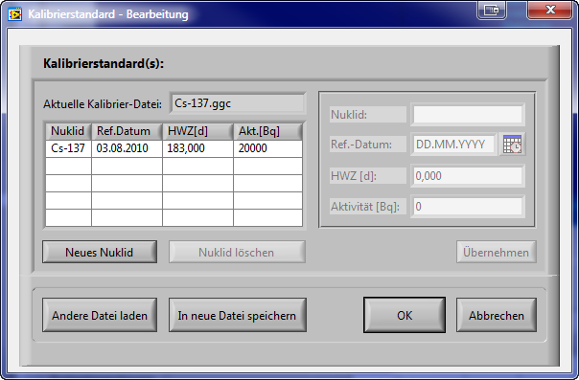Click the Nuklid löschen button
This screenshot has height=380, width=579.
coord(237,252)
